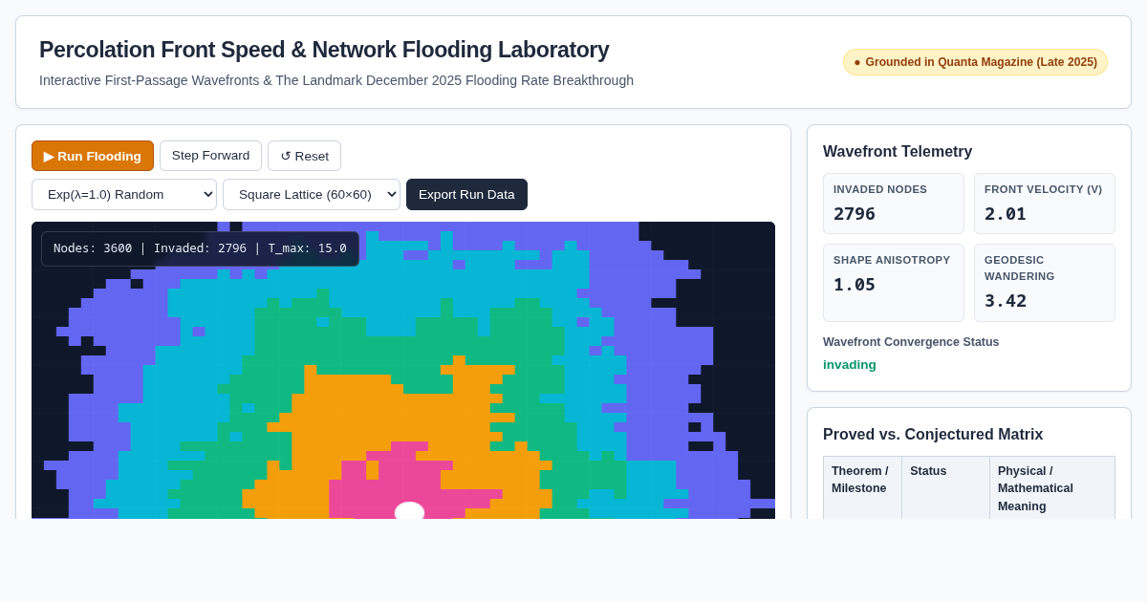This screenshot has height=602, width=1147.
Task: Click the Interactive First-Passage Wavefronts subtitle
Action: pyautogui.click(x=336, y=80)
